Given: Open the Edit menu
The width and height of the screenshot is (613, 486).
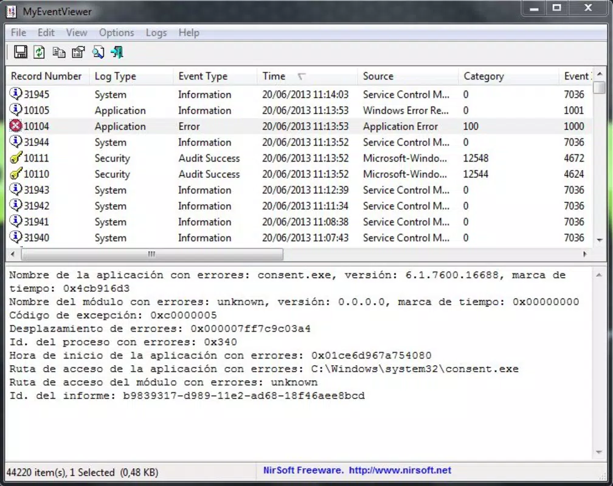Looking at the screenshot, I should (46, 32).
